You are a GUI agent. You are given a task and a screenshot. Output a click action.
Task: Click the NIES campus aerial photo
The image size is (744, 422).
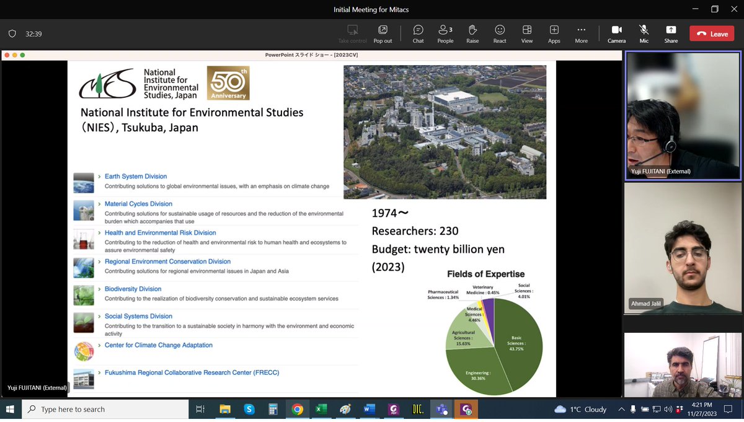(x=445, y=132)
